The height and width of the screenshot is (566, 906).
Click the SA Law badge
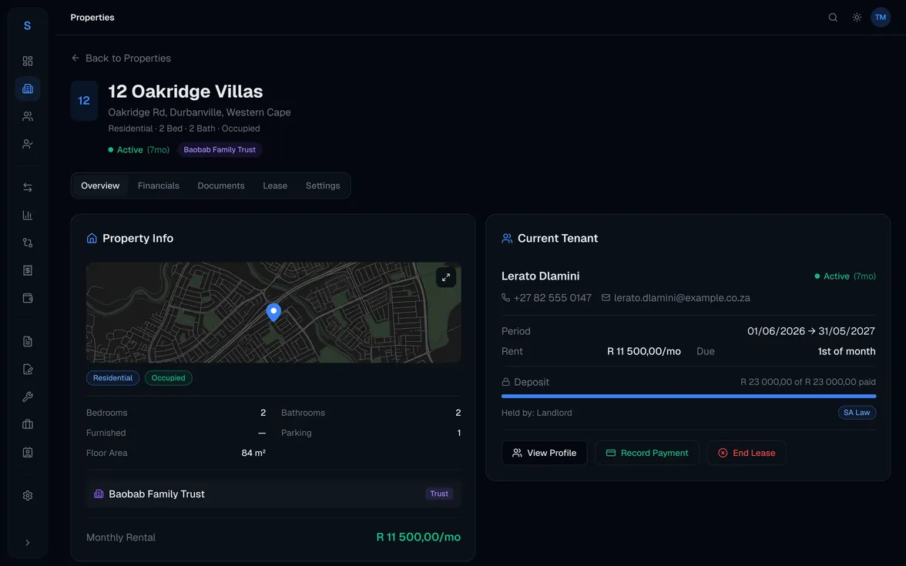pos(857,413)
